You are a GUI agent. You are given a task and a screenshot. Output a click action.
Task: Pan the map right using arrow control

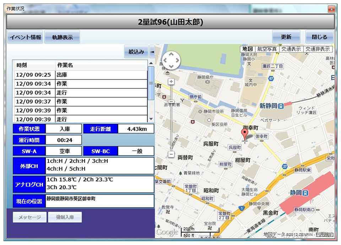(x=177, y=60)
